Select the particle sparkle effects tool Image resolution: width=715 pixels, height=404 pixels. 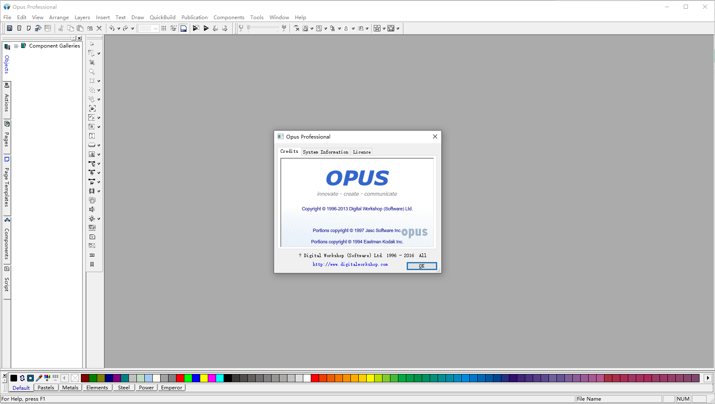click(92, 219)
